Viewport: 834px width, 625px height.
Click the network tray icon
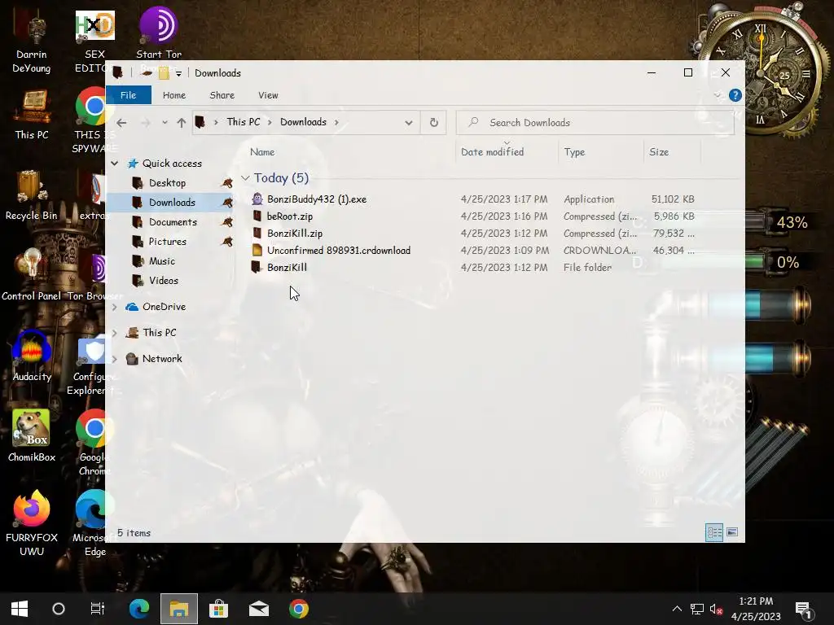pyautogui.click(x=697, y=610)
